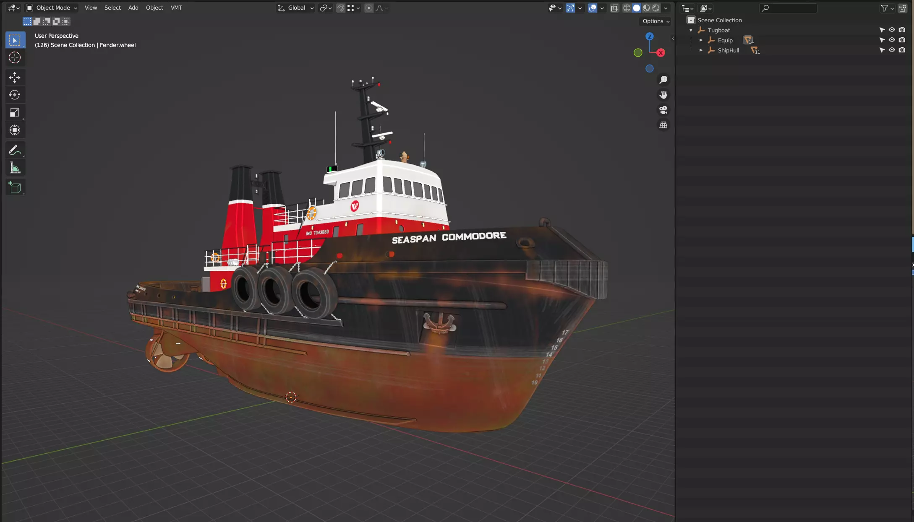Toggle ShipHull collection selectability arrow
The width and height of the screenshot is (914, 522).
pos(882,50)
